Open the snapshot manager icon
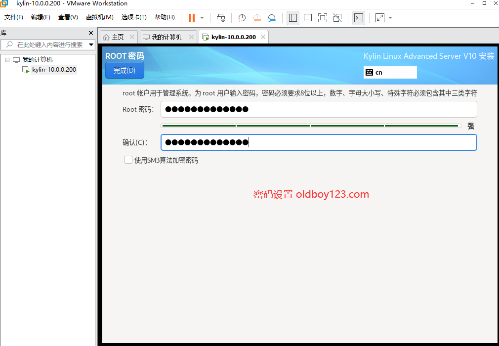Viewport: 499px width, 346px height. point(272,18)
